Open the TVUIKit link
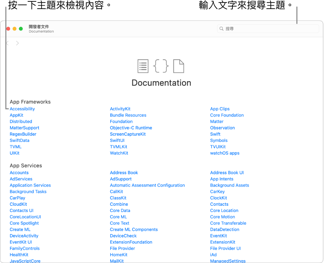Screen dimensions: 324x263 (218, 147)
